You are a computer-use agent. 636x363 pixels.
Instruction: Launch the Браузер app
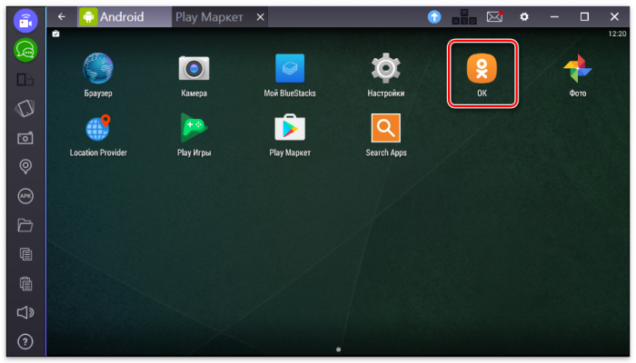[x=98, y=69]
